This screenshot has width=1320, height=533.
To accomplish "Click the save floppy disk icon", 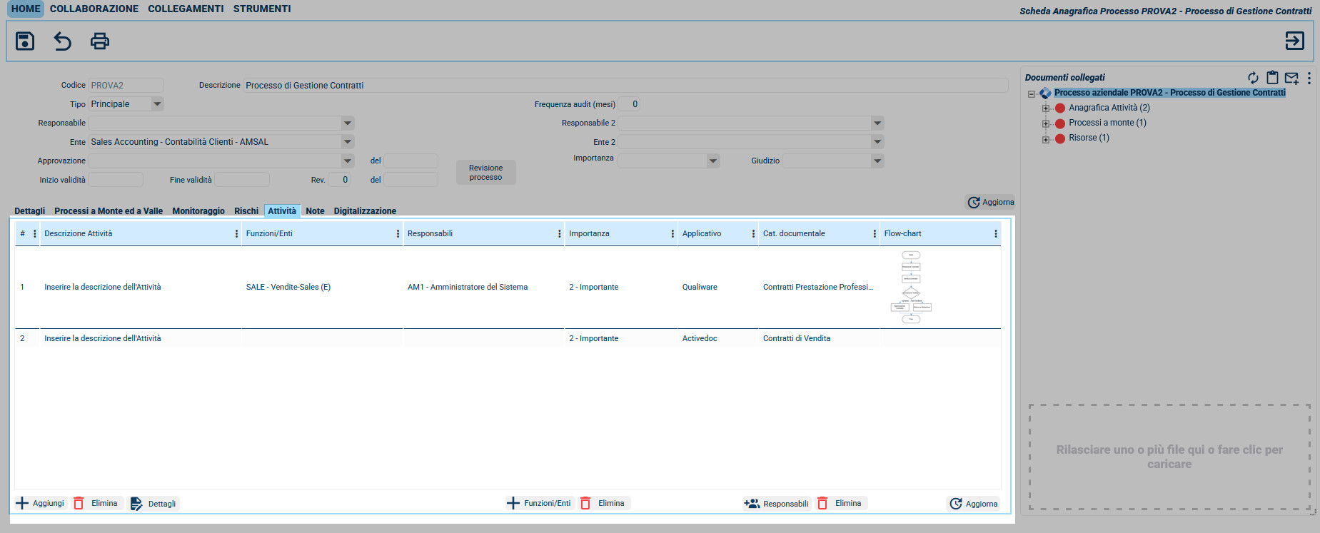I will pos(25,41).
